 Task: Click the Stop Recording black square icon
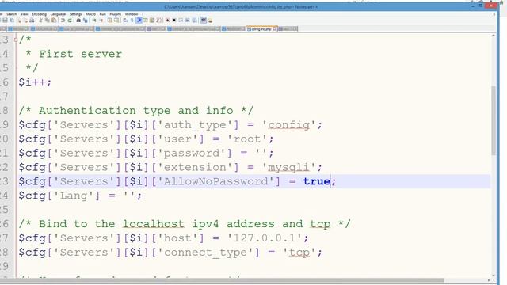[x=174, y=21]
